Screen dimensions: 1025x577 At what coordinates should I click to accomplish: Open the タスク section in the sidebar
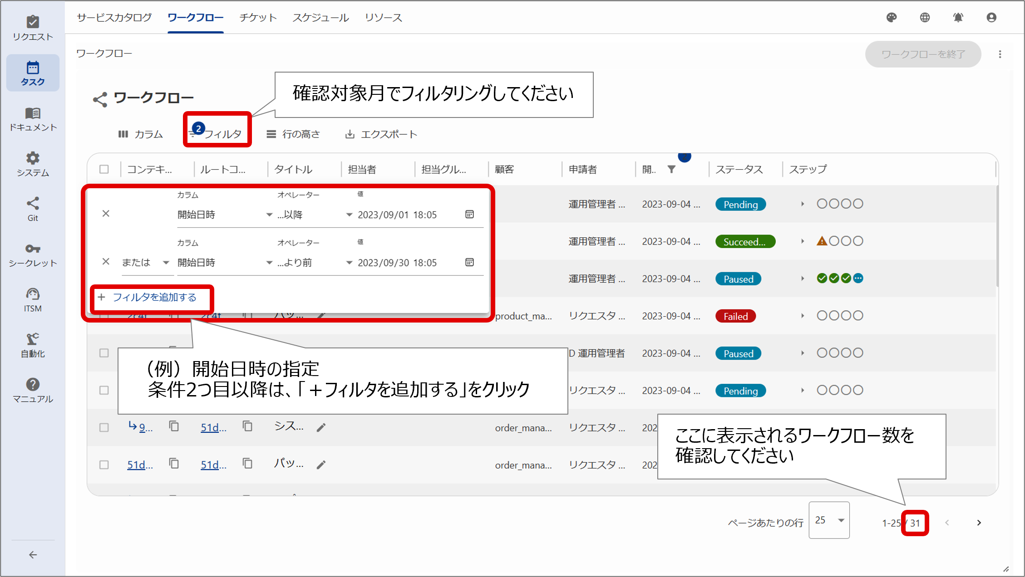32,73
